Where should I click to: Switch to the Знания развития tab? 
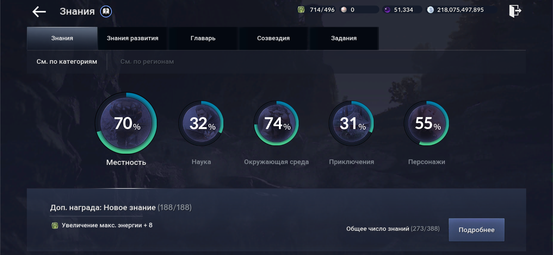[x=132, y=38]
